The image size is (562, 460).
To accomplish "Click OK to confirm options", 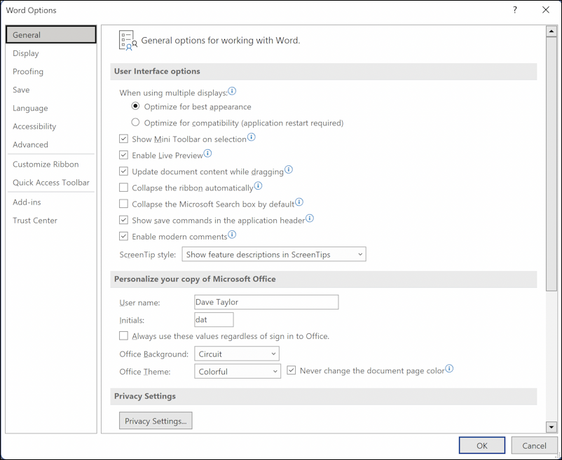I will (481, 445).
